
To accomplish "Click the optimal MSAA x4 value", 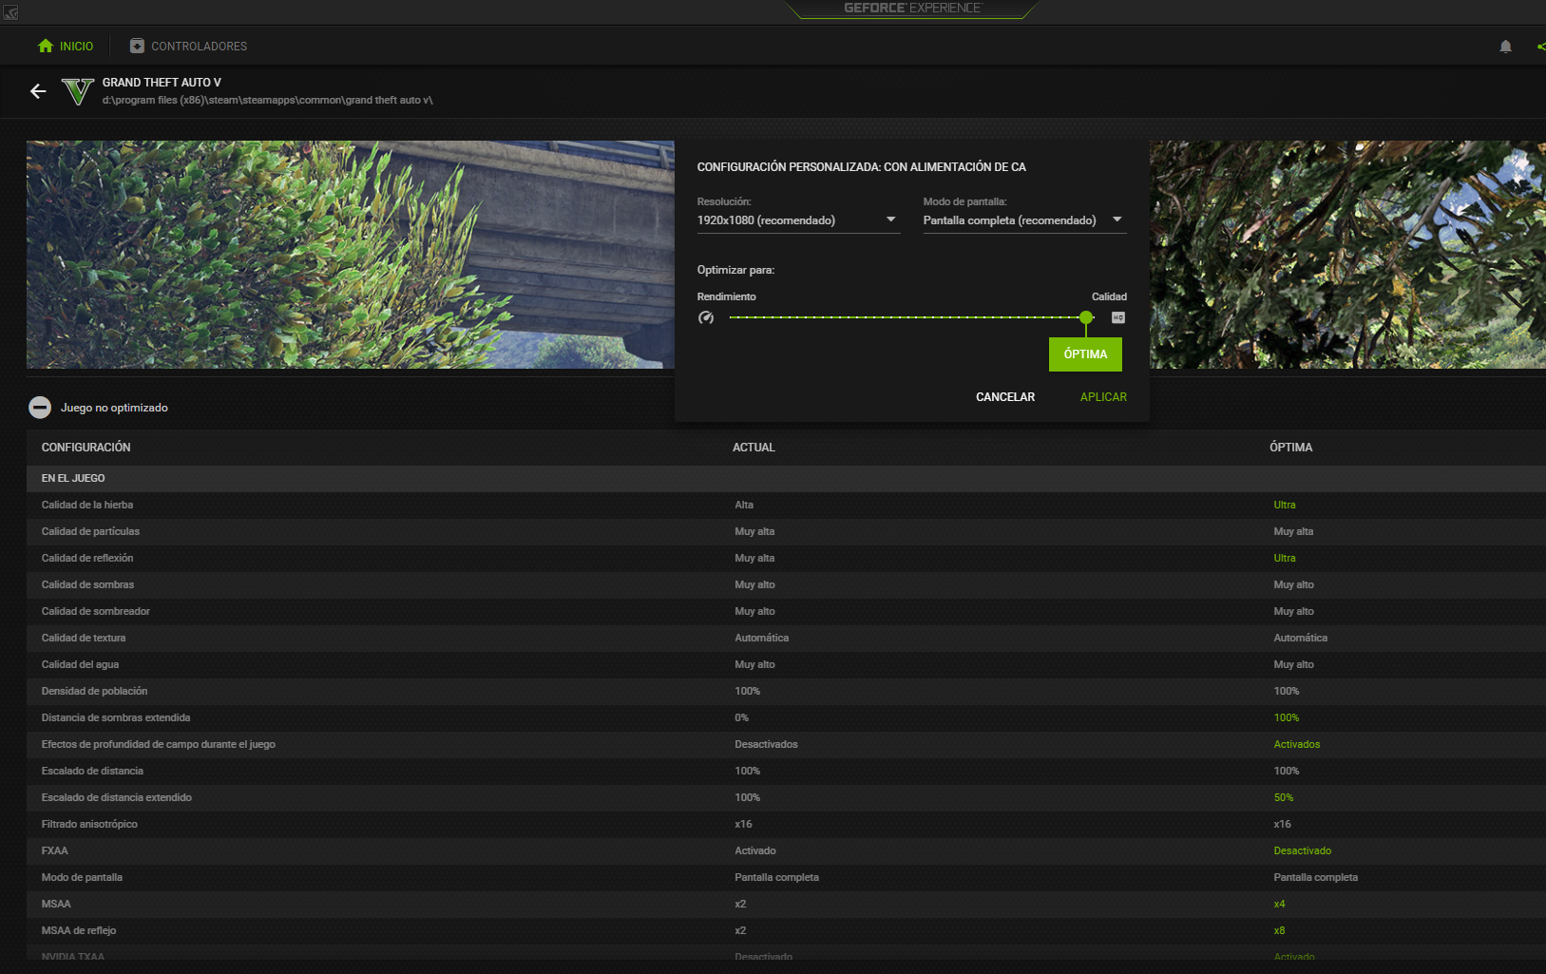I will pos(1279,904).
